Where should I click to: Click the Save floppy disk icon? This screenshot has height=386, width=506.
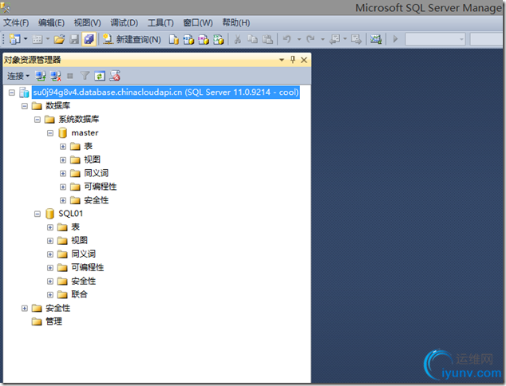74,39
